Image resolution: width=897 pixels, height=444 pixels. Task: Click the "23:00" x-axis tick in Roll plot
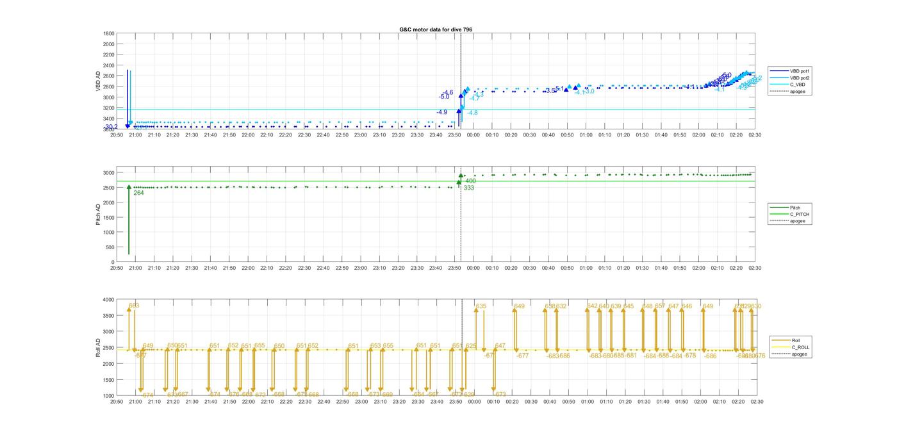(361, 402)
